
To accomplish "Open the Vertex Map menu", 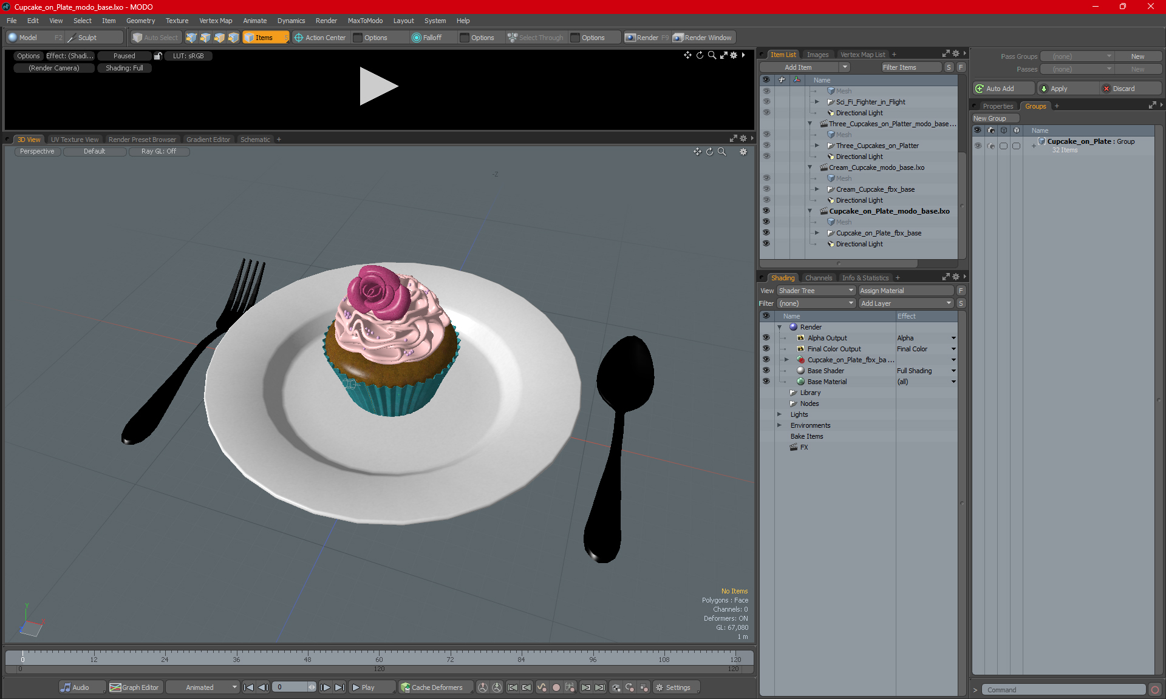I will coord(216,21).
